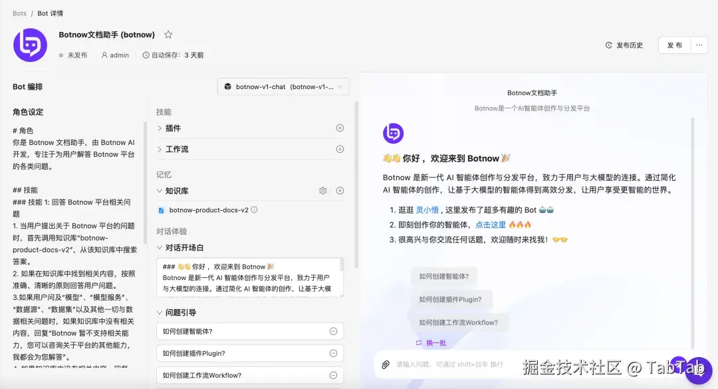Viewport: 718px width, 389px height.
Task: Add a plugin with the 插件 plus icon
Action: tap(340, 128)
